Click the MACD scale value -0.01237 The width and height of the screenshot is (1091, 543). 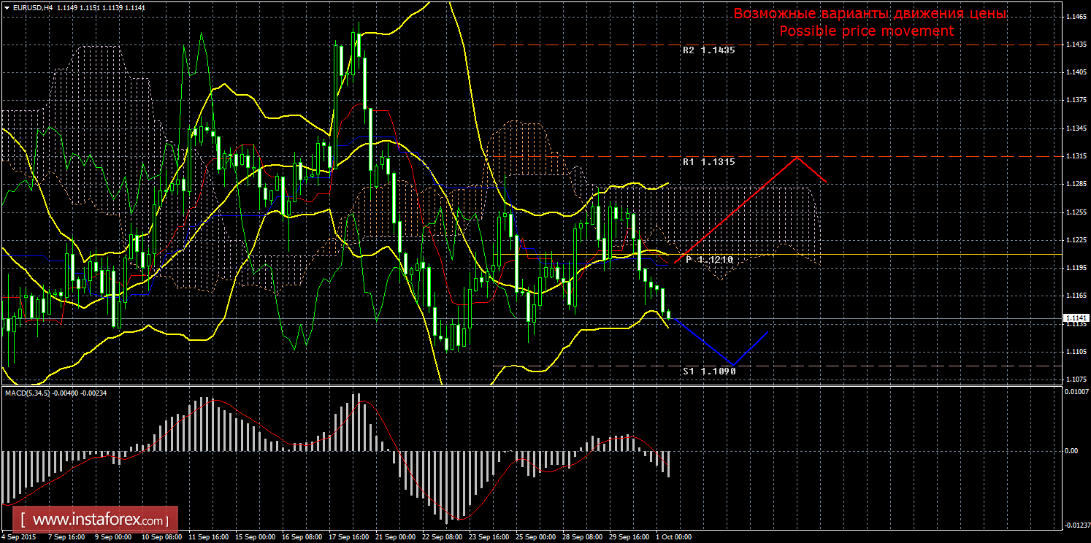1076,525
